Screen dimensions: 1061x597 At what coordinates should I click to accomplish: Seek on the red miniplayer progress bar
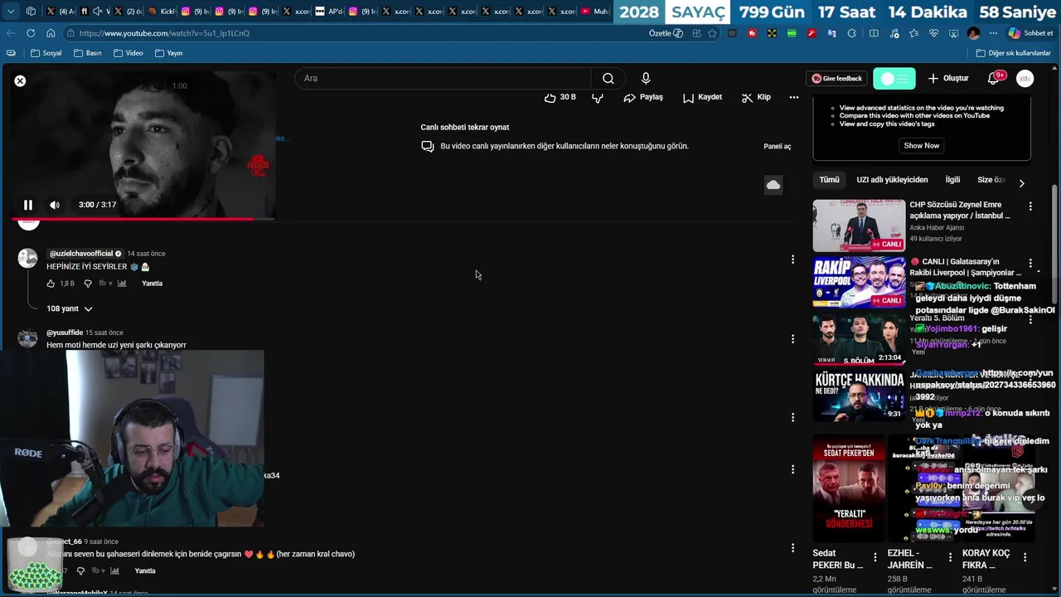pyautogui.click(x=143, y=219)
